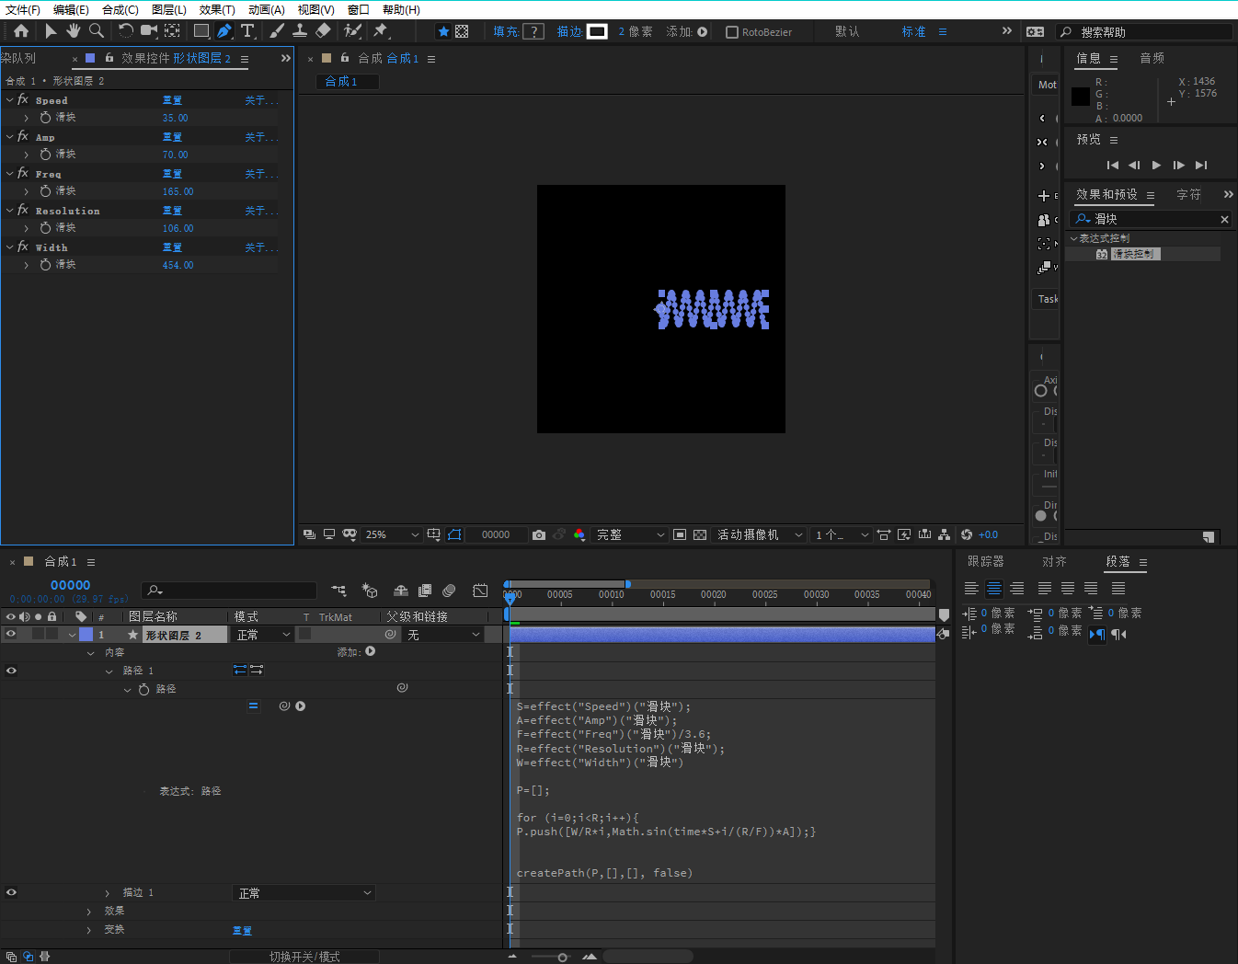Select the Zoom magnifier tool
The height and width of the screenshot is (964, 1238).
pos(96,31)
